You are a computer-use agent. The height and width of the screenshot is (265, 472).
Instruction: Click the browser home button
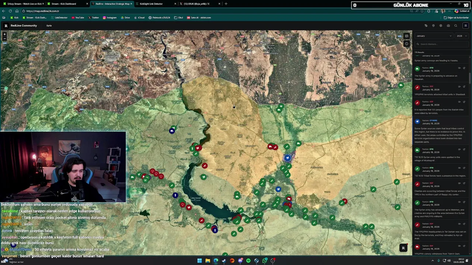coord(17,11)
